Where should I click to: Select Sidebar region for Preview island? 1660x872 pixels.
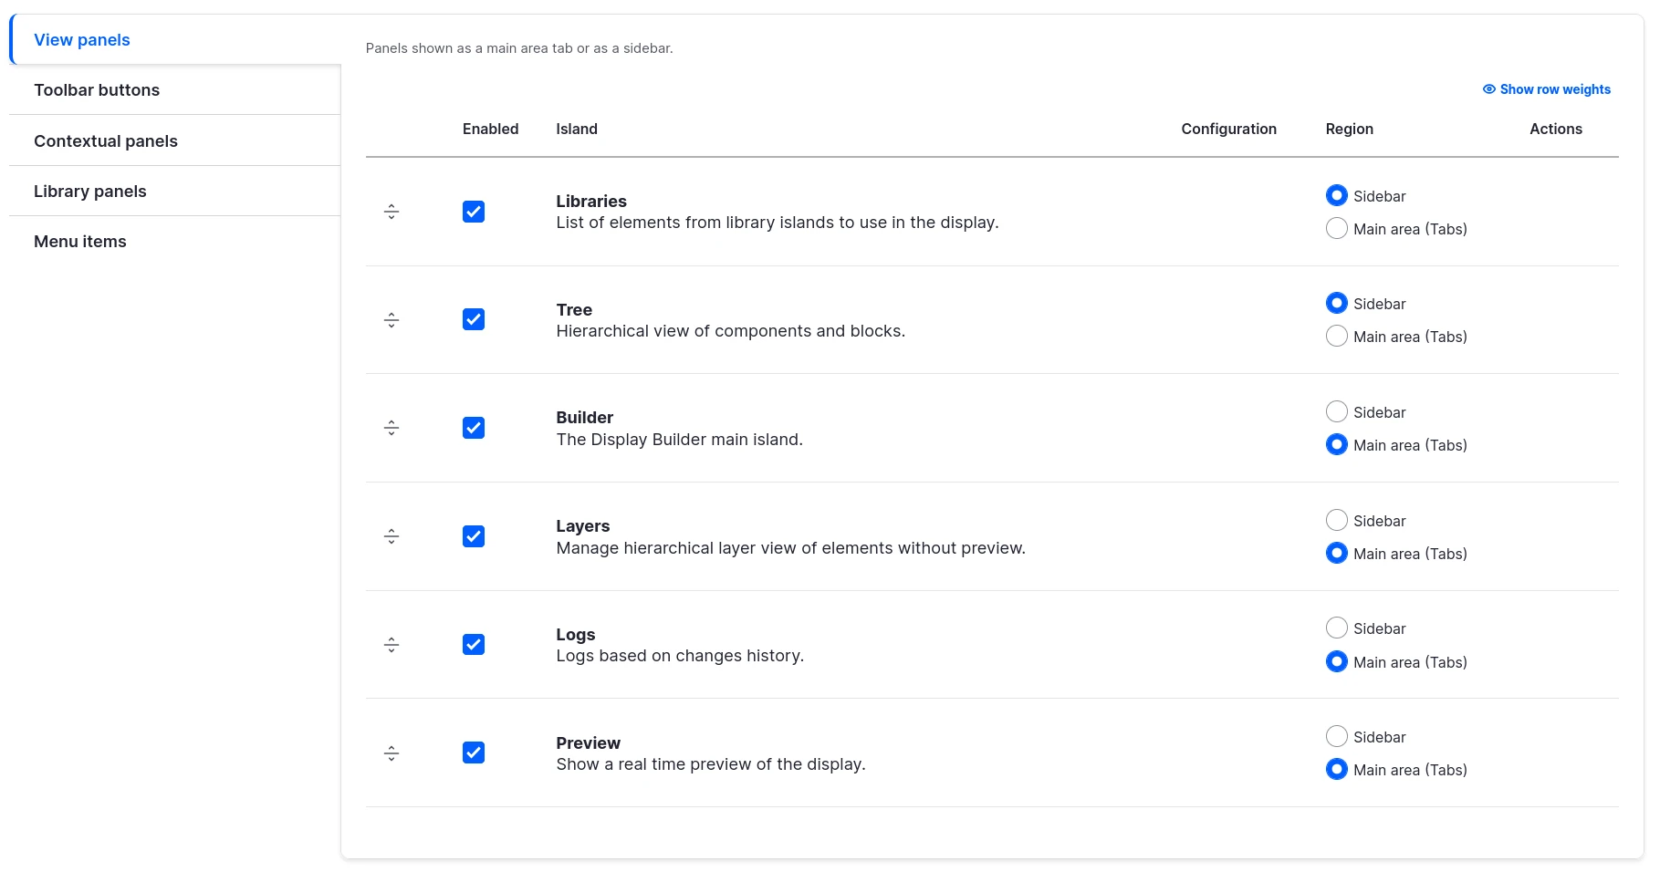coord(1336,737)
